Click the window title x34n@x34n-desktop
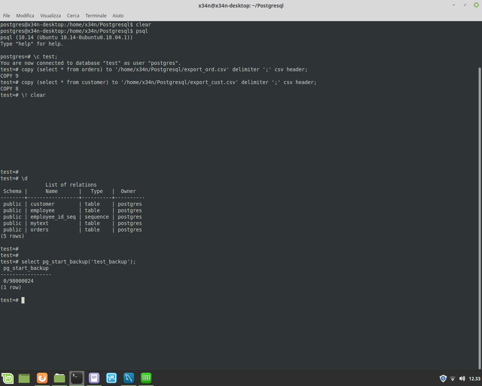This screenshot has width=482, height=386. [241, 6]
